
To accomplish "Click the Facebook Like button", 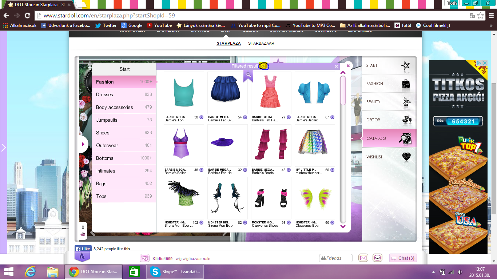I will click(x=83, y=249).
